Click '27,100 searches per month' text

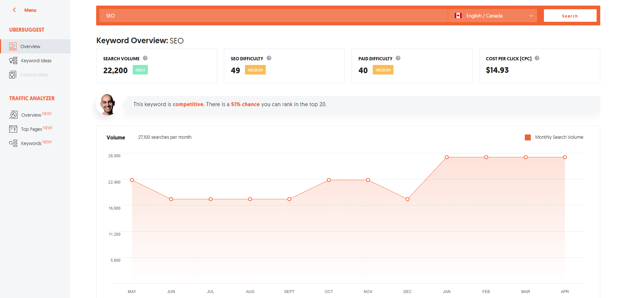pos(165,137)
